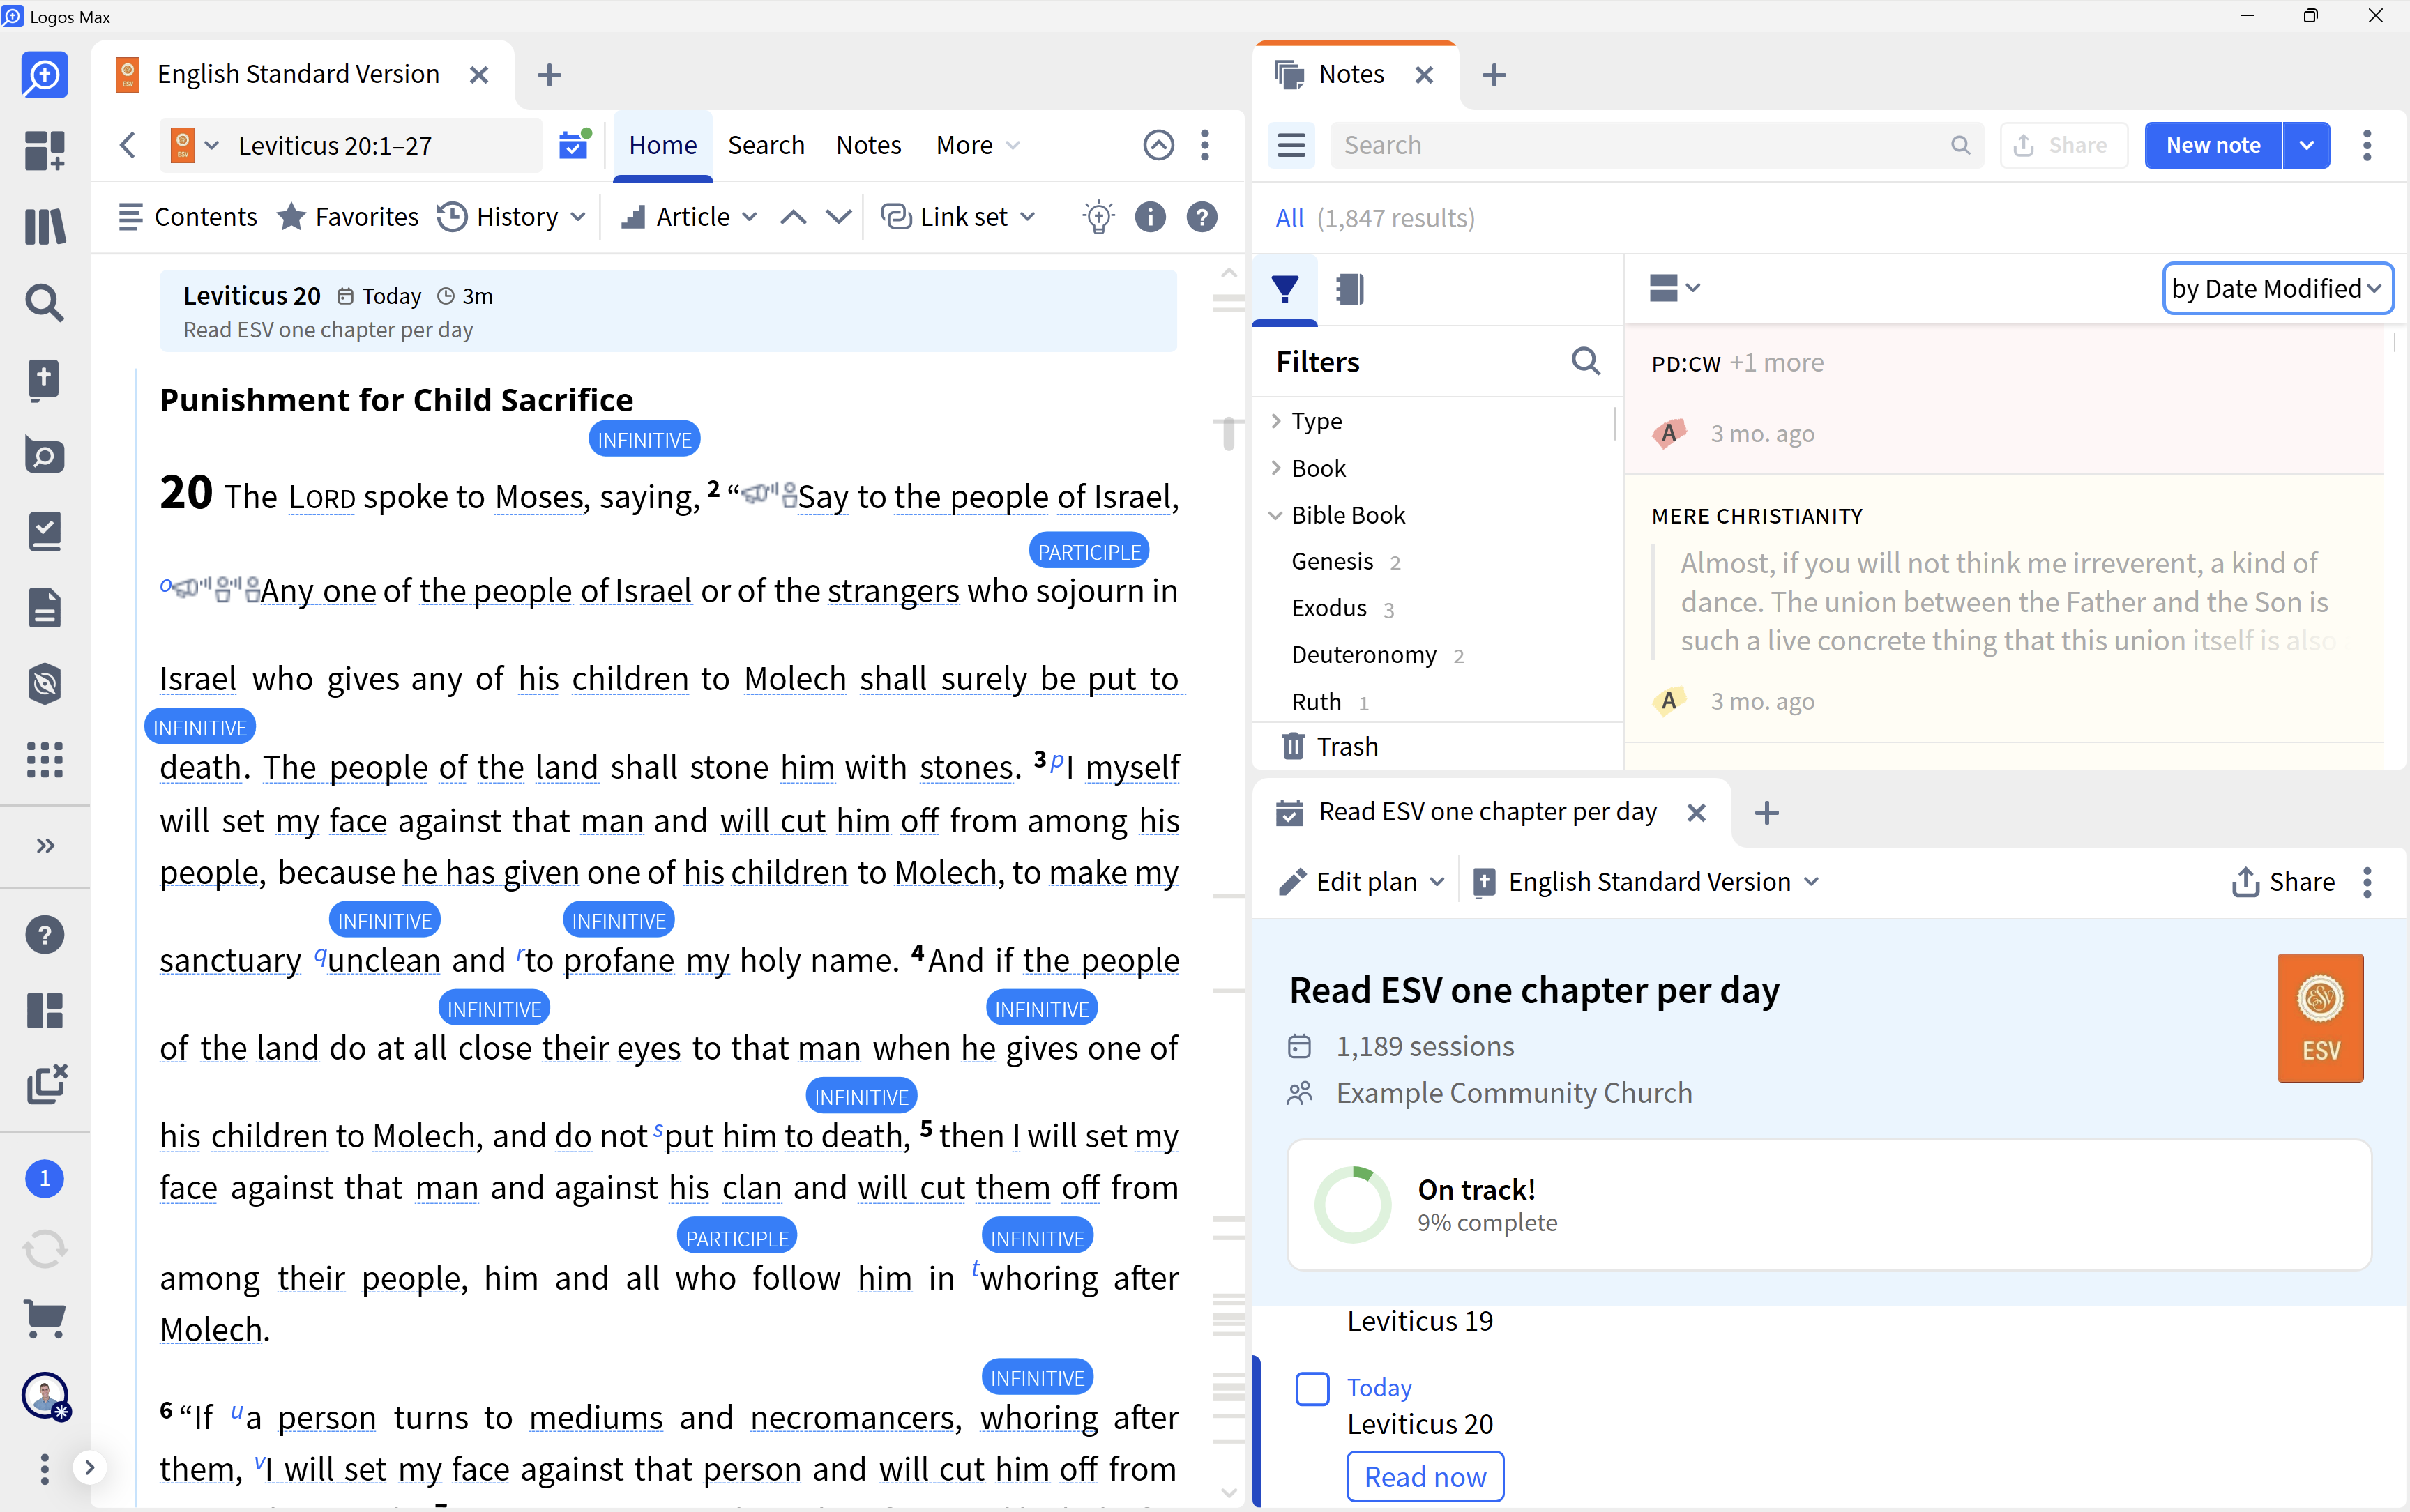Viewport: 2410px width, 1512px height.
Task: Open the by Date Modified sort dropdown
Action: [x=2277, y=289]
